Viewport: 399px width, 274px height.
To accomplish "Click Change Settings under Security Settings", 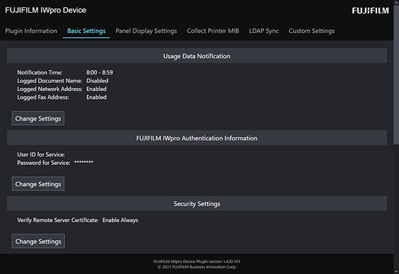I will pyautogui.click(x=39, y=241).
